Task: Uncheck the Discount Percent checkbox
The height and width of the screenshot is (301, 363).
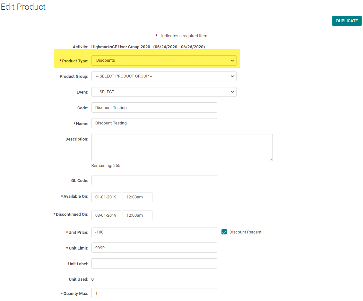Action: (224, 232)
